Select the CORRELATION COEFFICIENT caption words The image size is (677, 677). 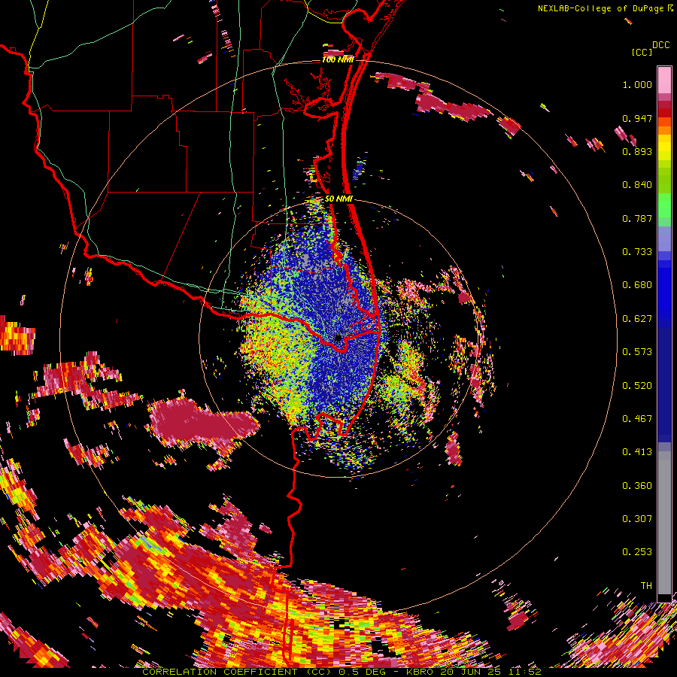click(x=220, y=672)
